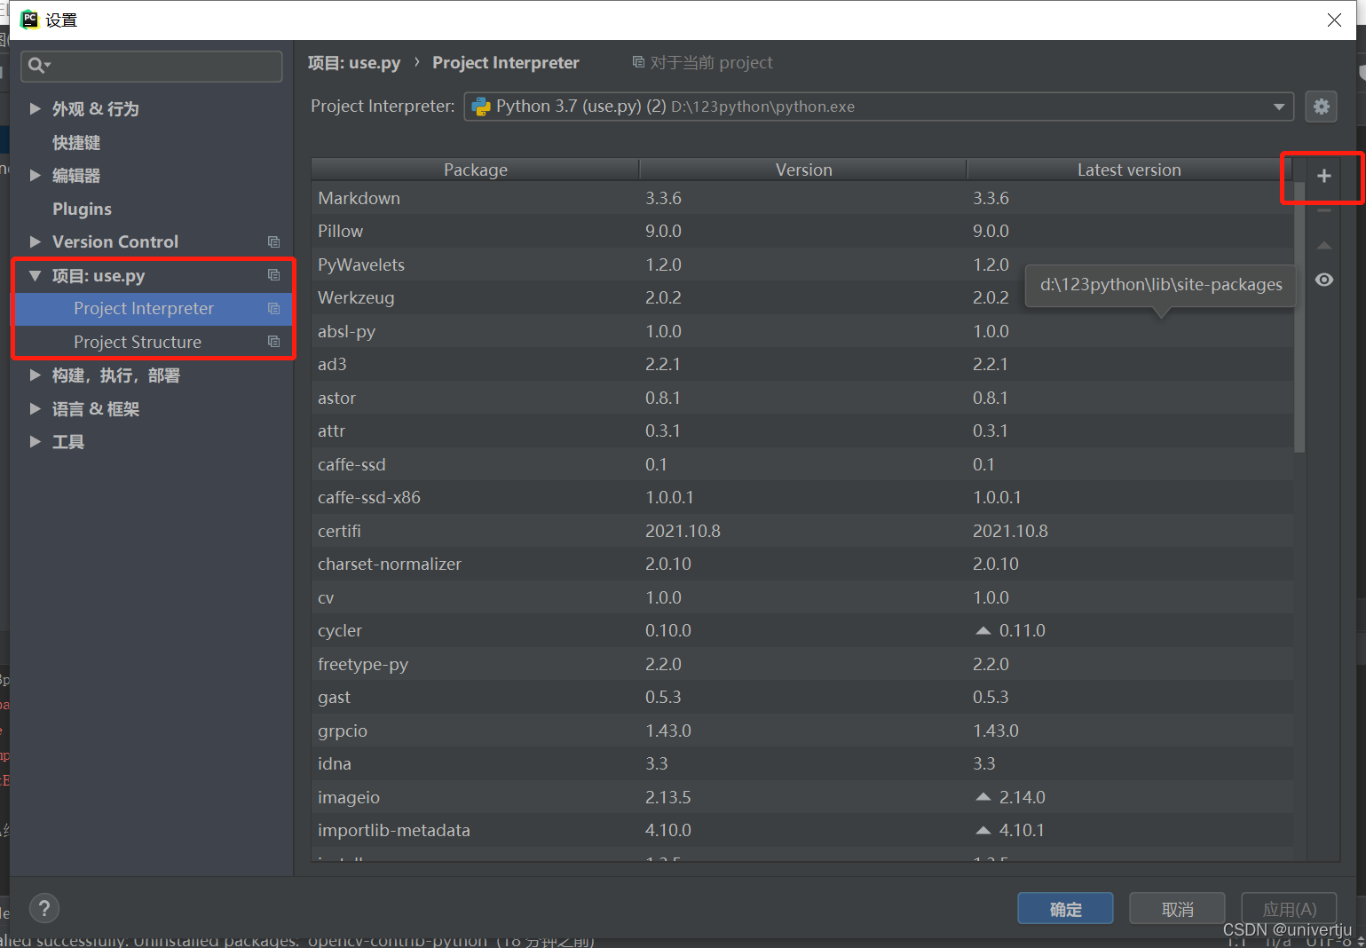Click the upgrade package up-arrow icon
This screenshot has width=1366, height=948.
tap(1323, 246)
